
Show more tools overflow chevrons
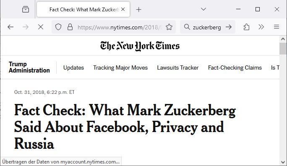261,27
